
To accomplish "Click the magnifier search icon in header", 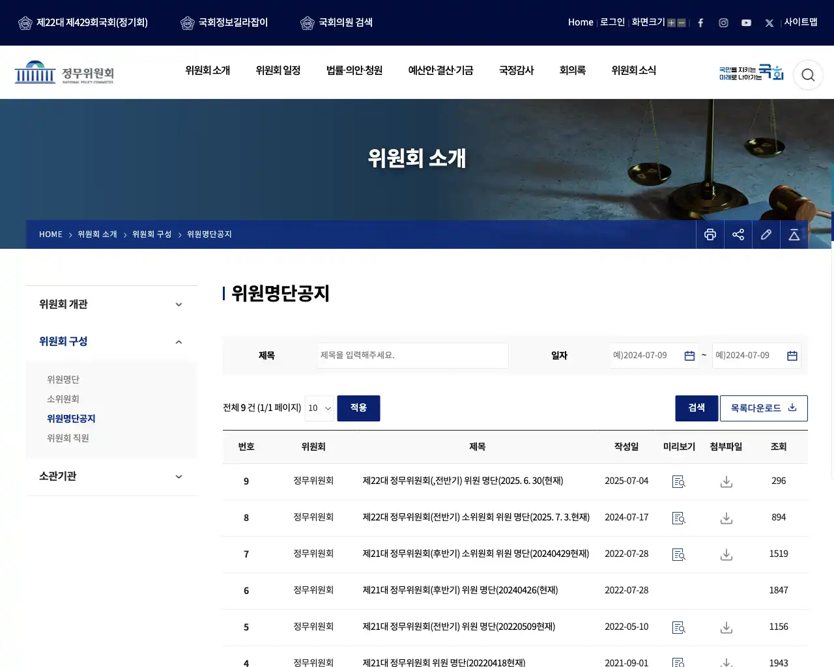I will point(808,75).
